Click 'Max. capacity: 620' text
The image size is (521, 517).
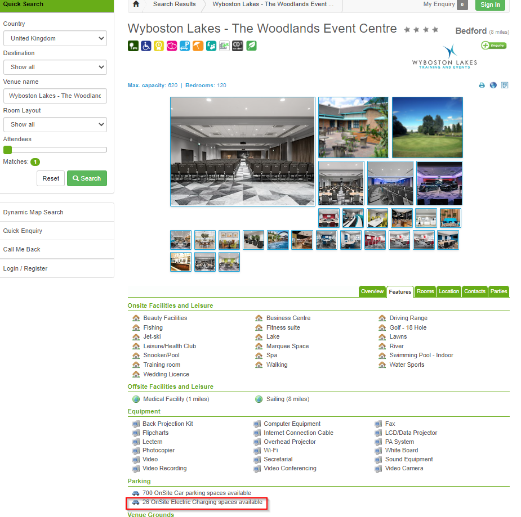click(x=153, y=86)
